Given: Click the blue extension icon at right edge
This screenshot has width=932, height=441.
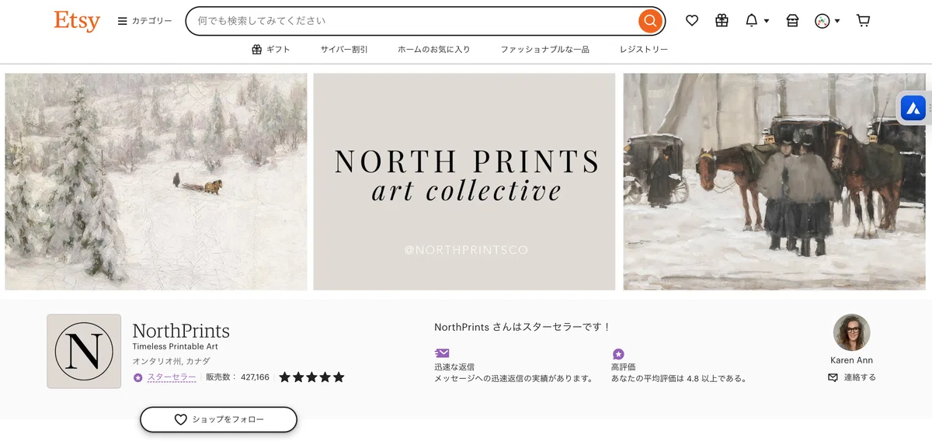Looking at the screenshot, I should click(913, 109).
